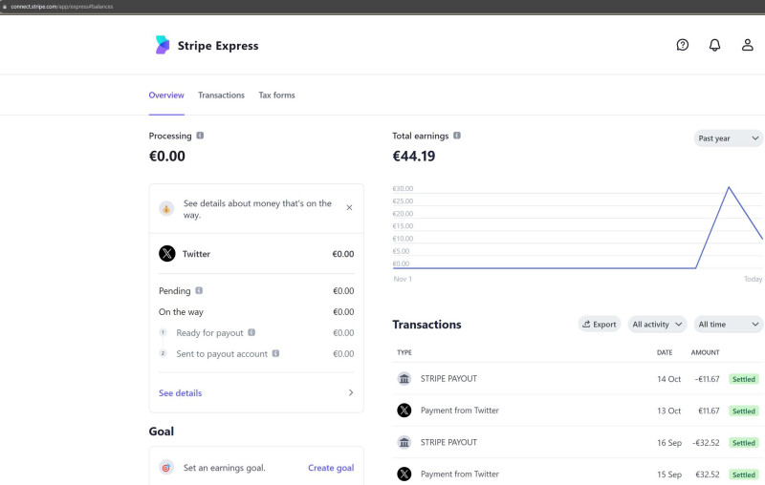Click the Goal section heading
The width and height of the screenshot is (765, 485).
pos(161,432)
